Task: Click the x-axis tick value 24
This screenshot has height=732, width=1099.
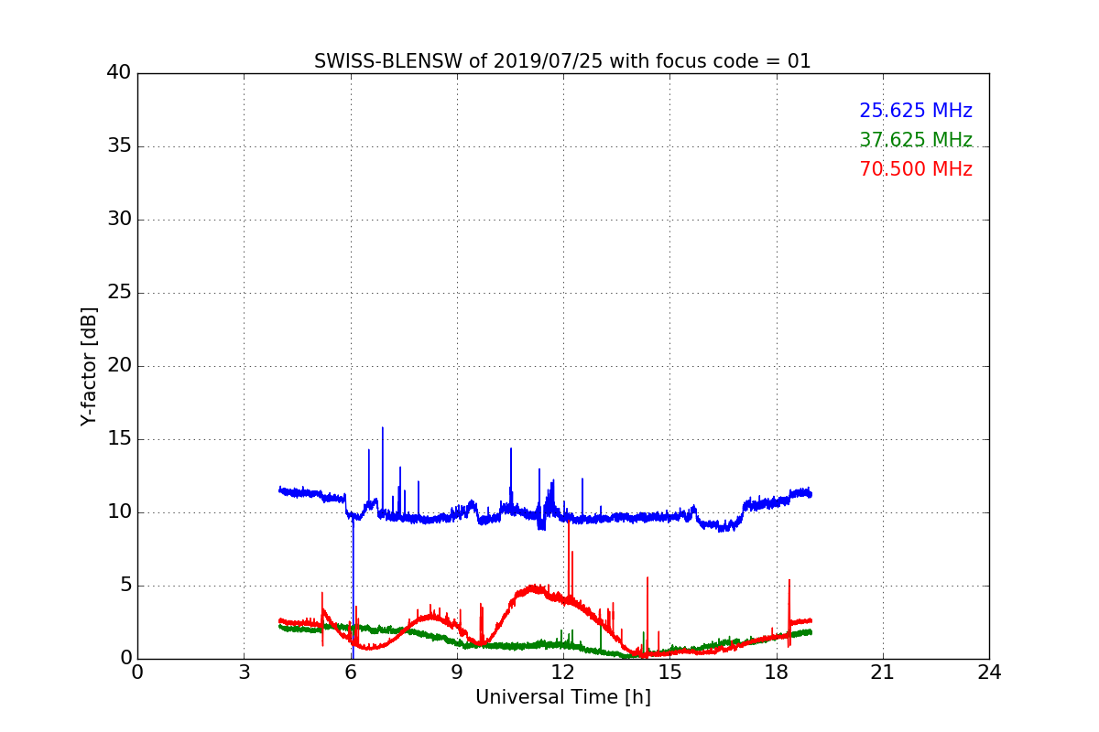Action: coord(989,673)
